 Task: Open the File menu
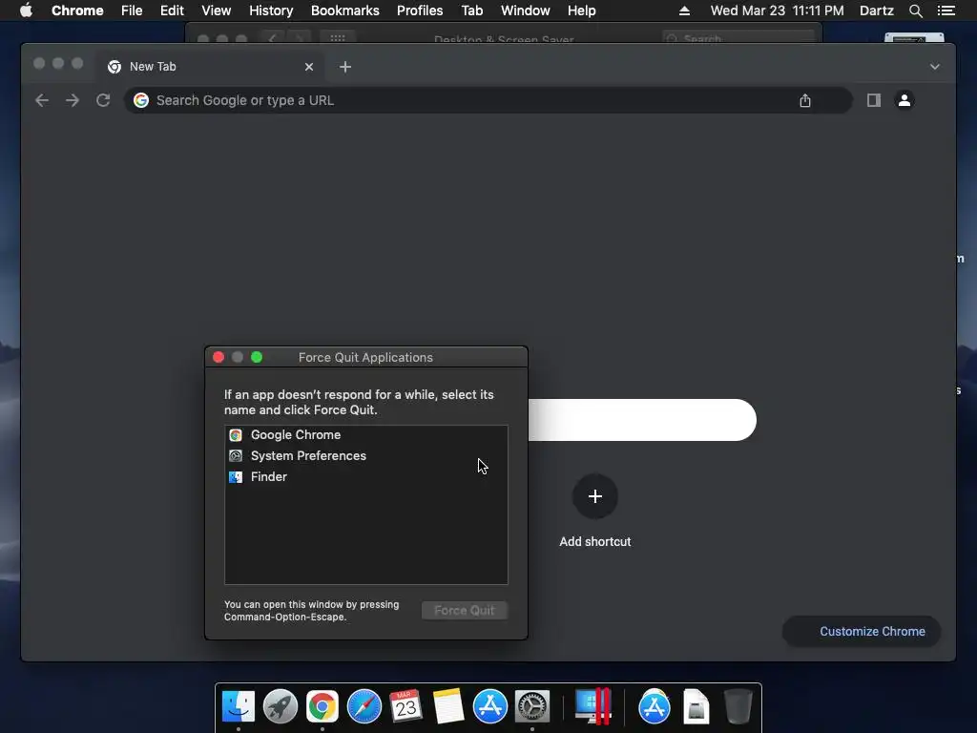(x=132, y=10)
